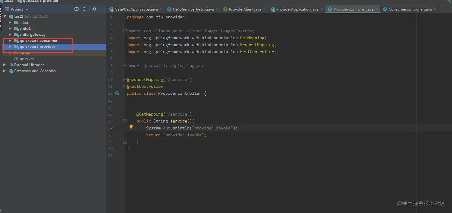452x213 pixels.
Task: Click the service method name on line 16
Action: pyautogui.click(x=179, y=121)
